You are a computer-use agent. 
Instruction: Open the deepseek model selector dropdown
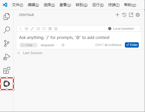pyautogui.click(x=49, y=45)
